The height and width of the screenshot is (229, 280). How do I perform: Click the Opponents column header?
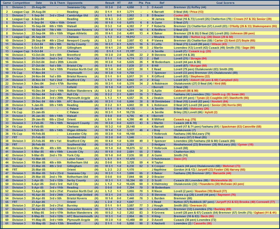click(x=75, y=3)
